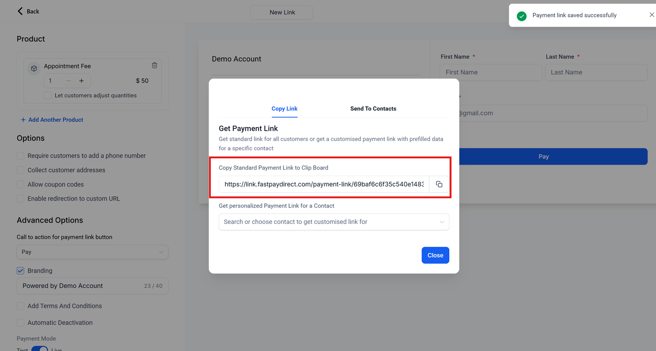The height and width of the screenshot is (351, 656).
Task: Decrease product quantity with minus icon
Action: click(68, 81)
